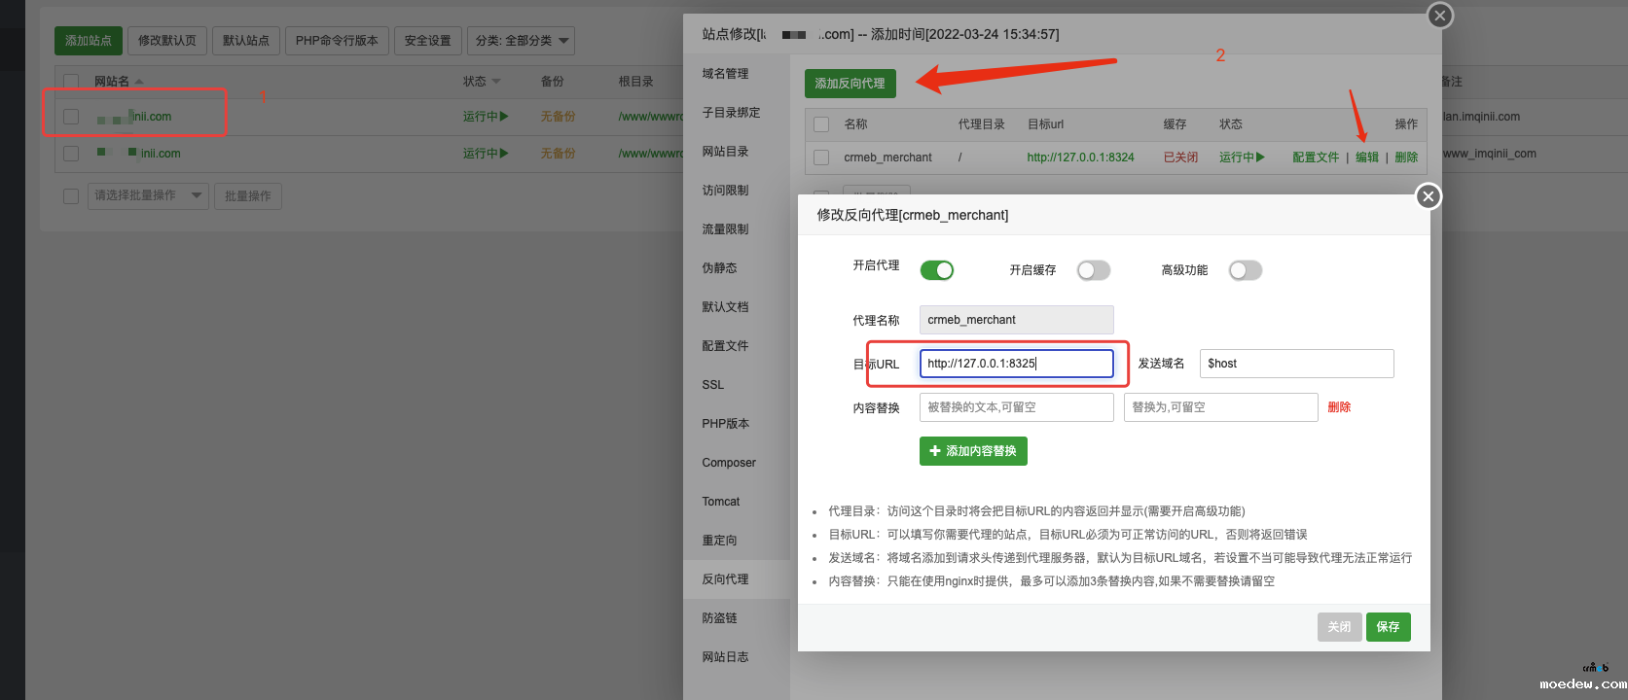The height and width of the screenshot is (700, 1628).
Task: Click 运行中 status icon of first site
Action: click(504, 117)
